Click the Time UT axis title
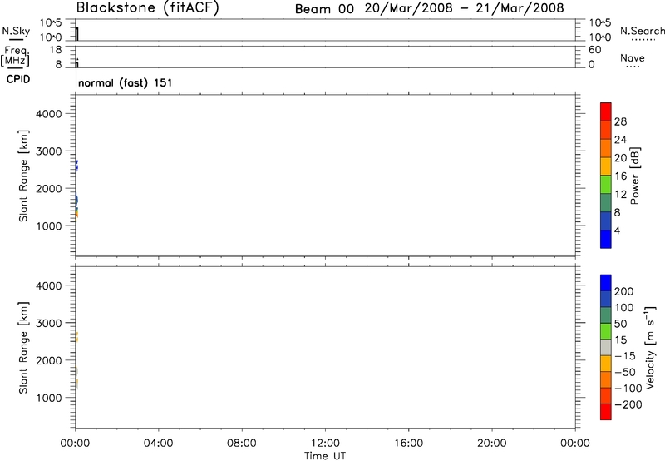The image size is (665, 461). pyautogui.click(x=325, y=456)
